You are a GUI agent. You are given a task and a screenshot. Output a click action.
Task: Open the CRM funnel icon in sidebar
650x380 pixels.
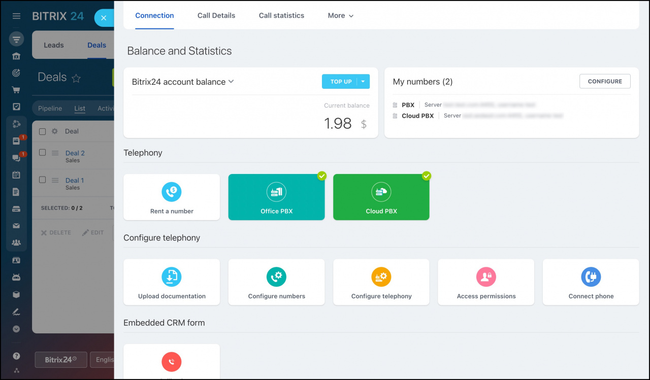(x=16, y=39)
